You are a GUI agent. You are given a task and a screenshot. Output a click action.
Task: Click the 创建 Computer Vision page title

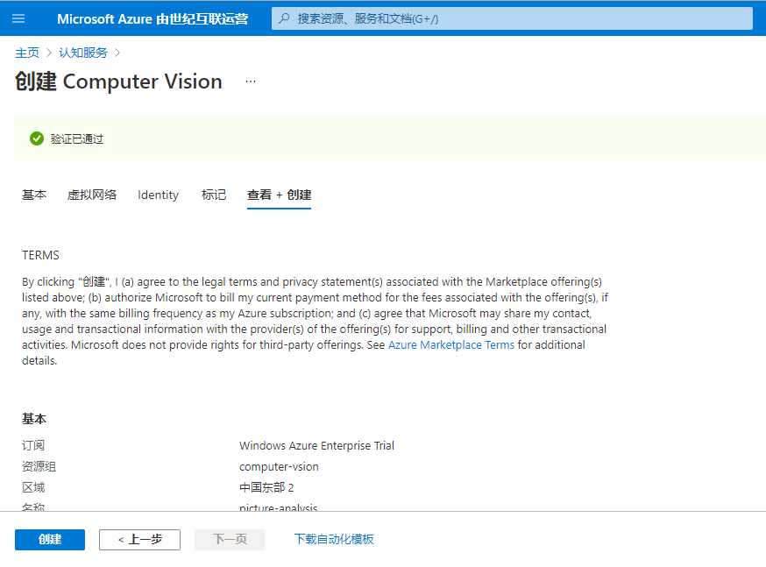(118, 82)
